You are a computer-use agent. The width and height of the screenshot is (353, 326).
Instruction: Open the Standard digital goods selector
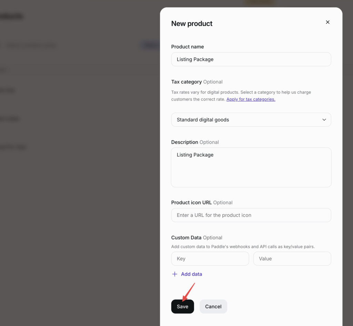tap(251, 120)
